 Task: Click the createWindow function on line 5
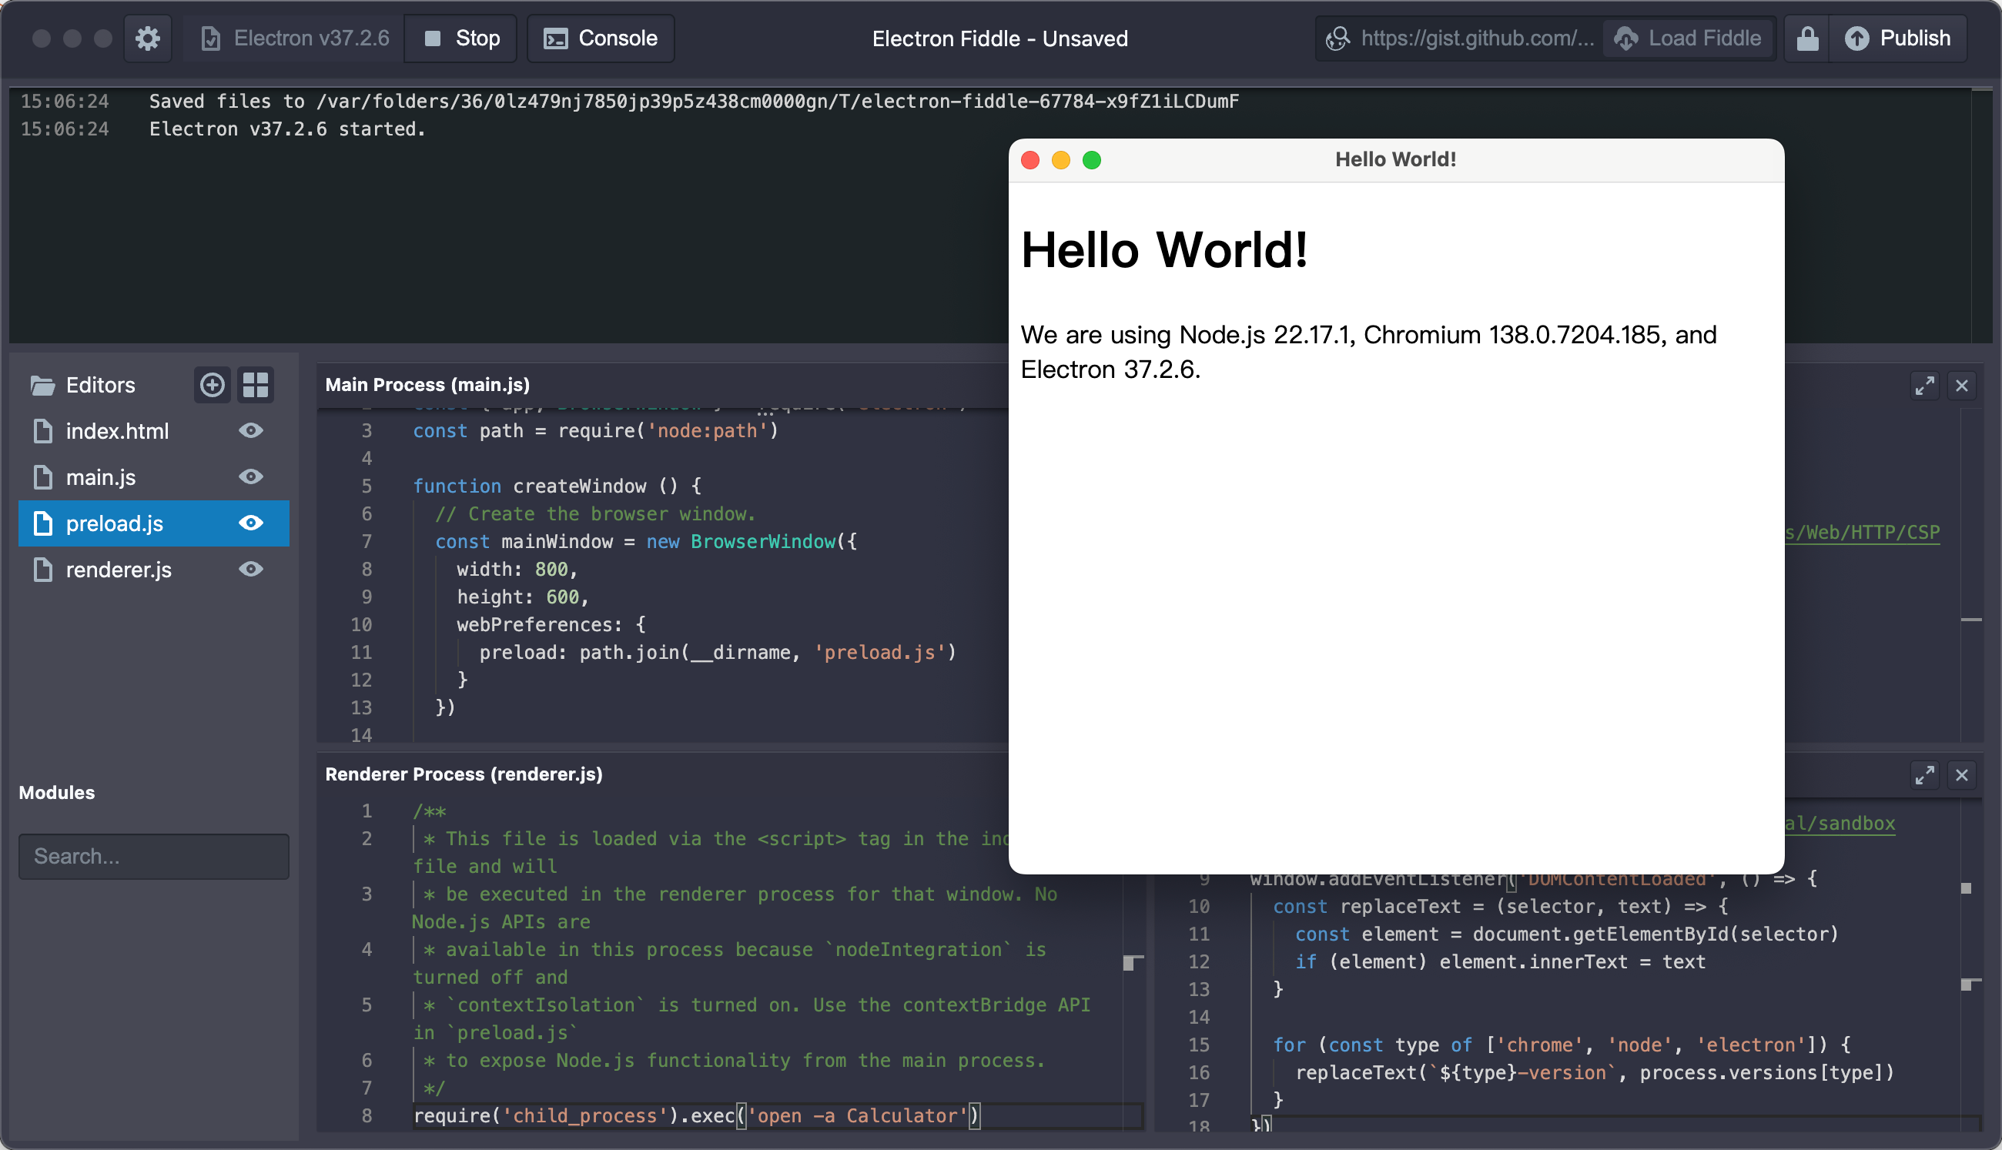(557, 486)
